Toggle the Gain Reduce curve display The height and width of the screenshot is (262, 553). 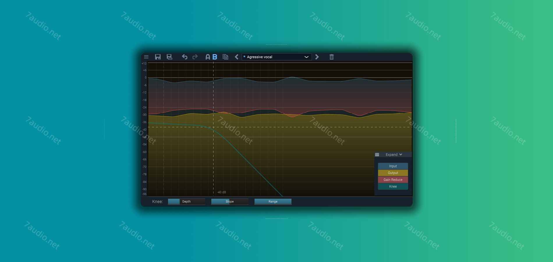tap(393, 180)
